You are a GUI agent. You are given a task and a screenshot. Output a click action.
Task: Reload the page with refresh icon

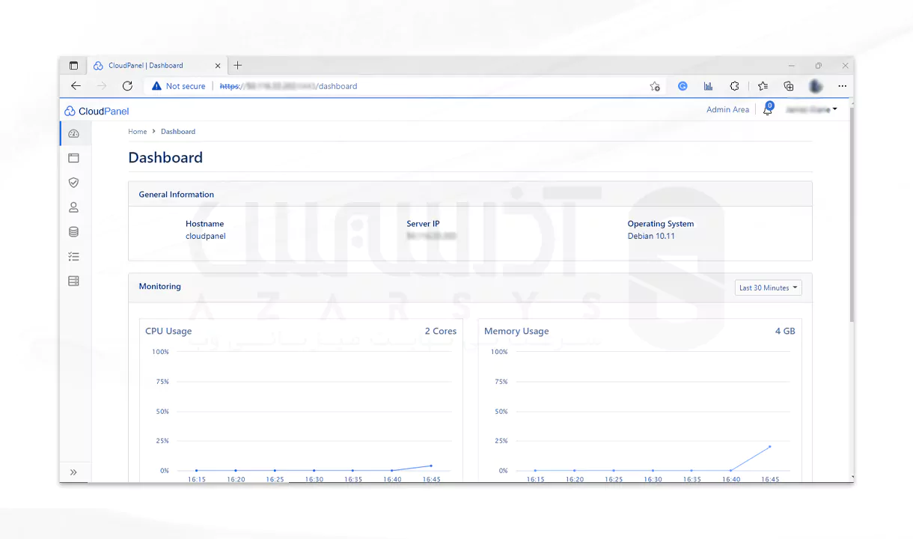[127, 86]
